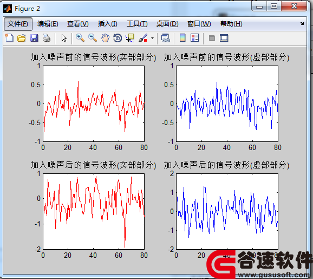Viewport: 313px width, 279px height.
Task: Click the Open File folder icon
Action: point(22,38)
